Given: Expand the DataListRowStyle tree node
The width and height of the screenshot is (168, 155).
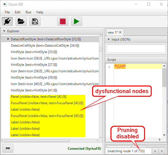Looking at the screenshot, I should click(8, 39).
